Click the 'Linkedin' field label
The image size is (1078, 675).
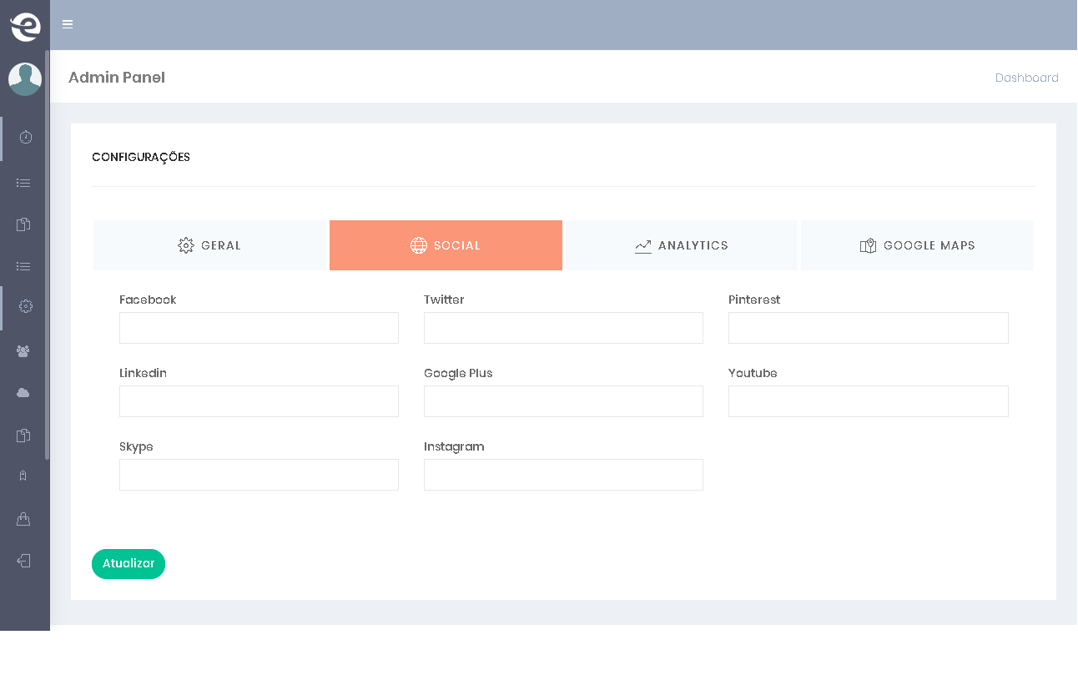[143, 373]
